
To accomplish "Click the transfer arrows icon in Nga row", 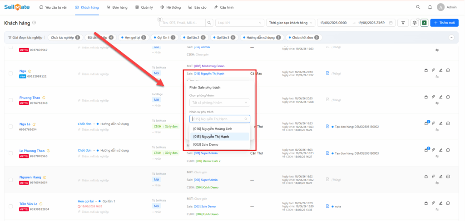I will pos(437,77).
